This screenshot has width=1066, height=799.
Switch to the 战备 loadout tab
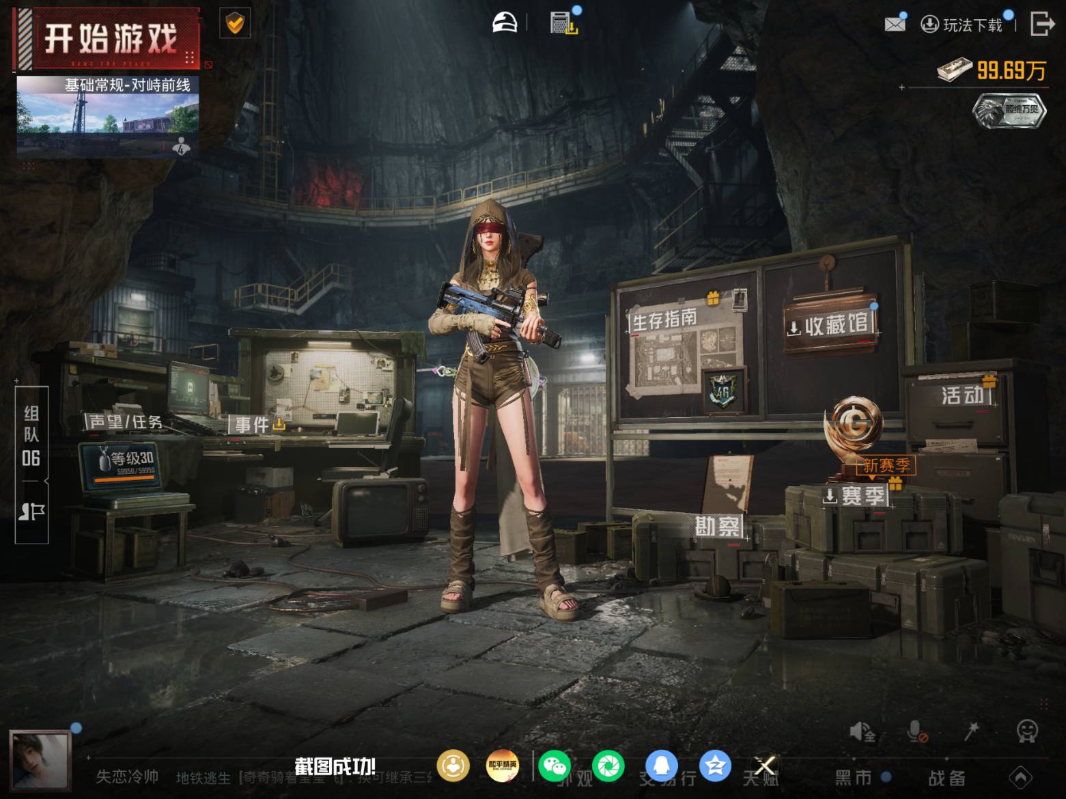[946, 777]
